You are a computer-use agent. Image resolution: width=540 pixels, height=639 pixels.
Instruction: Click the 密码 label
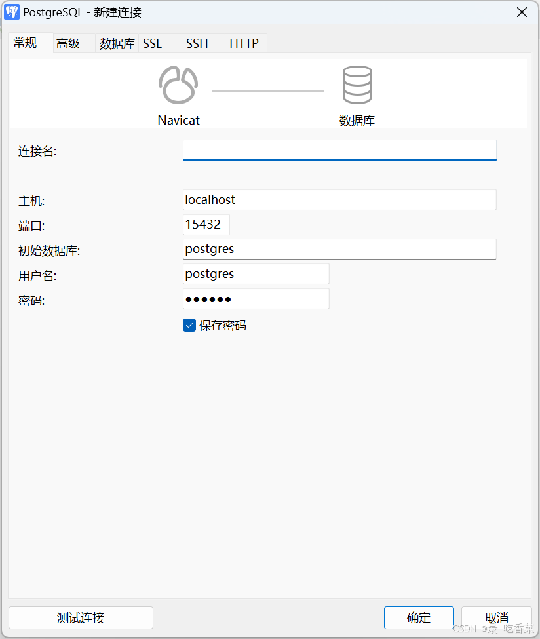coord(31,301)
